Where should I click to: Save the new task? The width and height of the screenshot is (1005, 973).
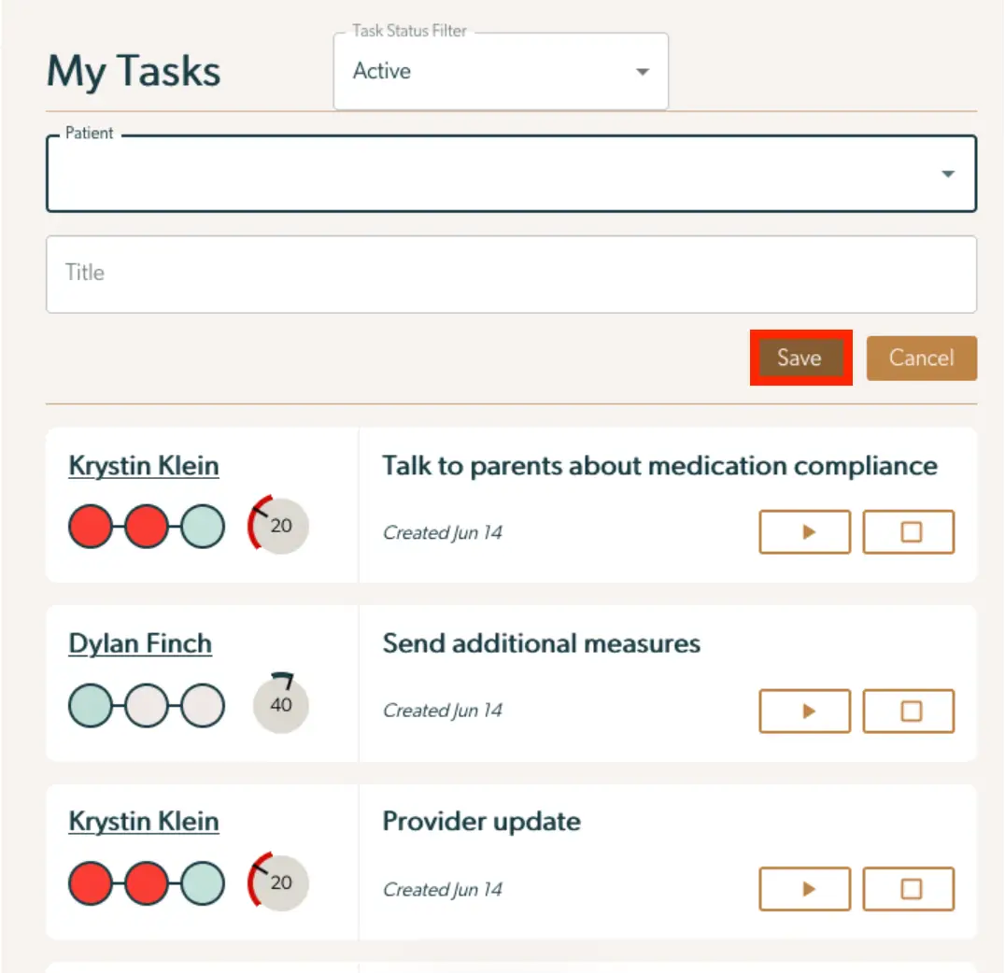click(800, 358)
